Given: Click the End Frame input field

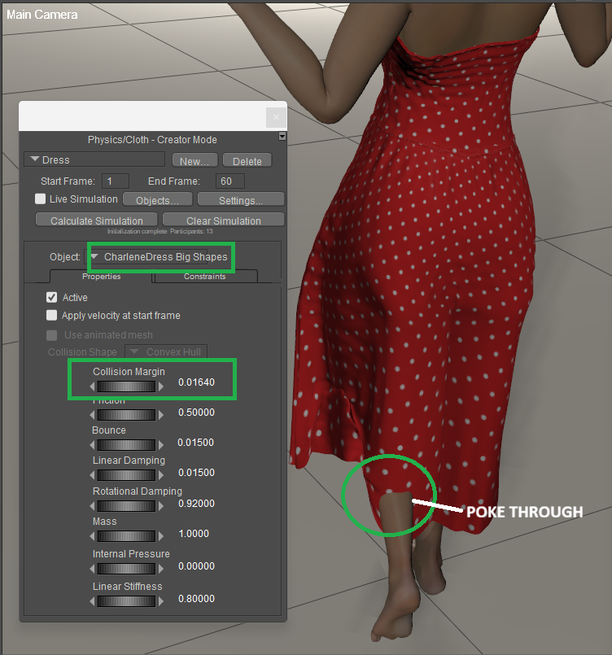Looking at the screenshot, I should [230, 181].
